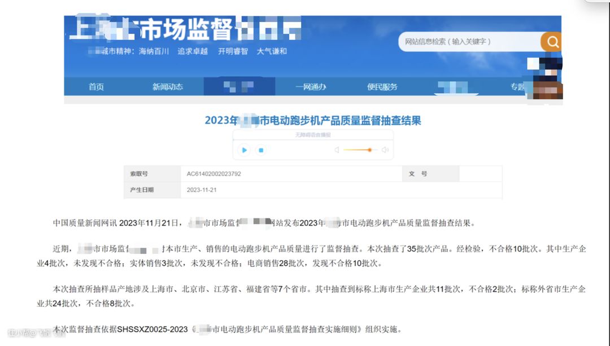Click the 产生日期 value 2023-11-21
This screenshot has height=346, width=610.
(202, 190)
